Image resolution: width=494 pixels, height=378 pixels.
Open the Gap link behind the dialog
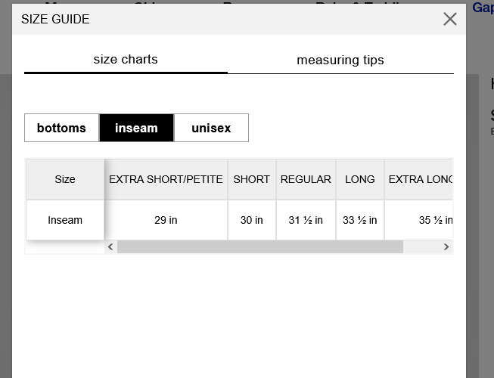tap(483, 8)
